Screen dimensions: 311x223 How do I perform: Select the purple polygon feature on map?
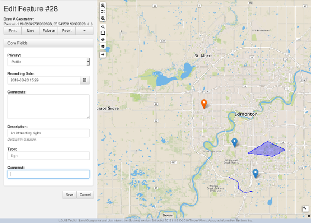coord(267,149)
